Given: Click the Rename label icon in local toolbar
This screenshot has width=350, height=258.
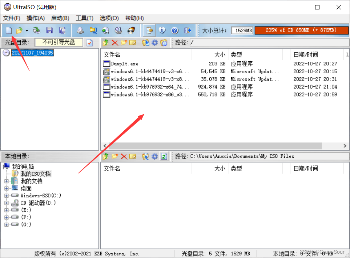Looking at the screenshot, I should (x=133, y=156).
